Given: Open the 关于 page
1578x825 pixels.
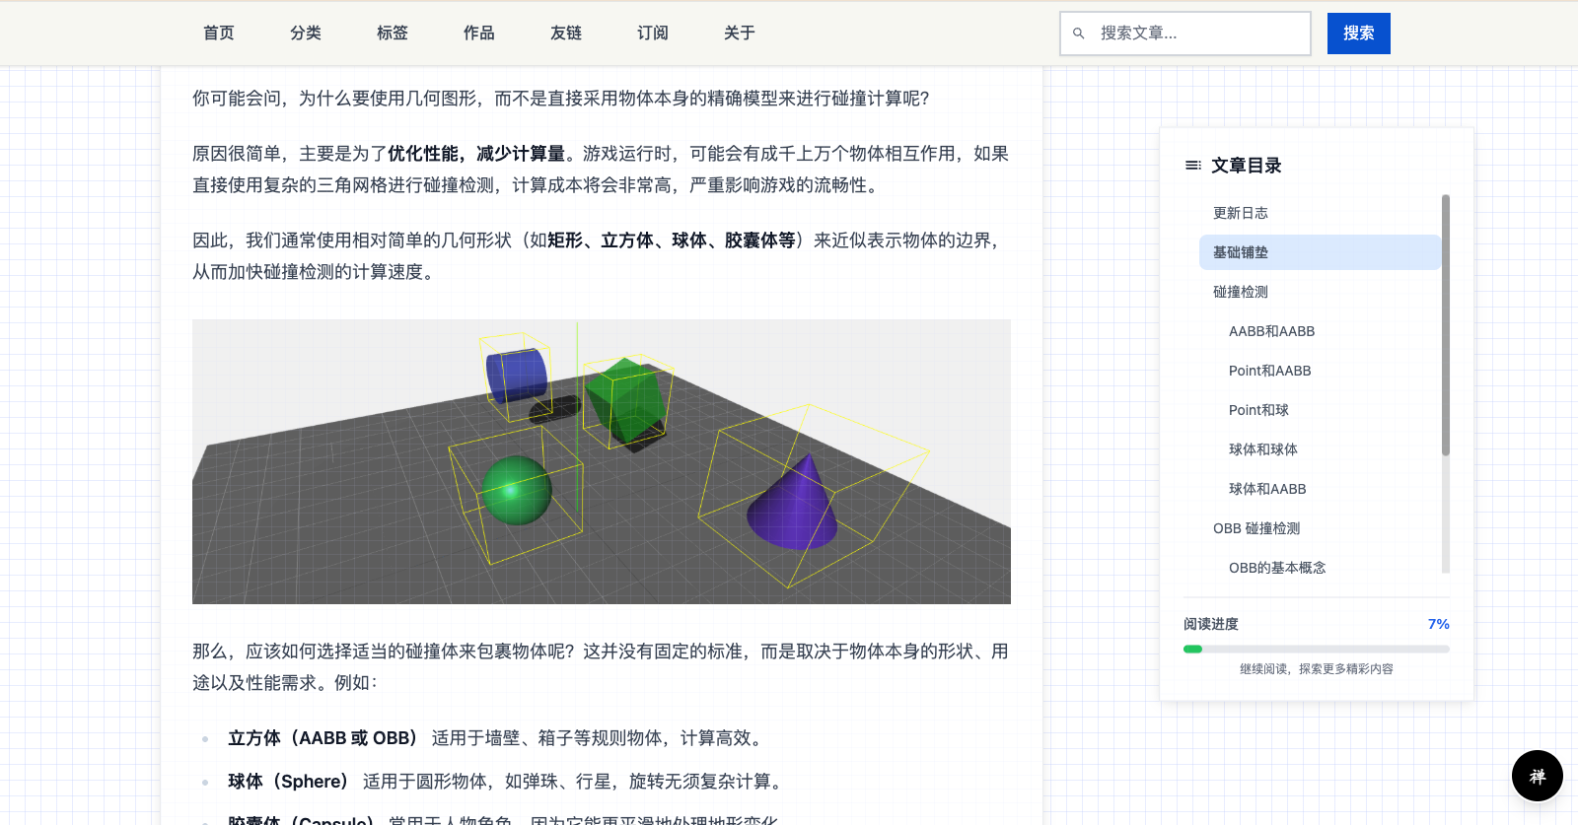Looking at the screenshot, I should 740,34.
